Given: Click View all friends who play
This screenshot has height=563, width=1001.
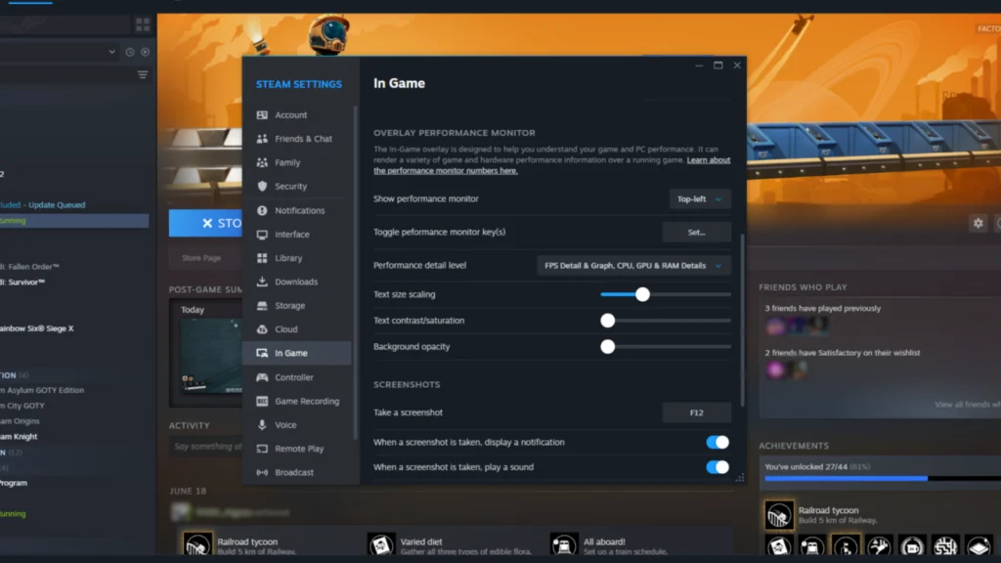Looking at the screenshot, I should (x=967, y=405).
